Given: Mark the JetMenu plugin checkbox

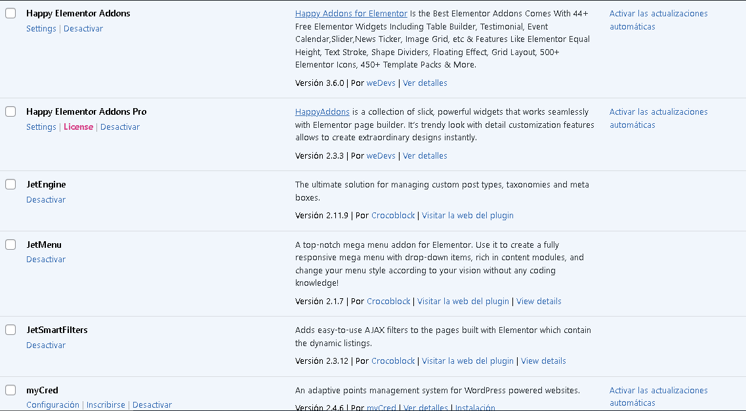Looking at the screenshot, I should (x=10, y=245).
